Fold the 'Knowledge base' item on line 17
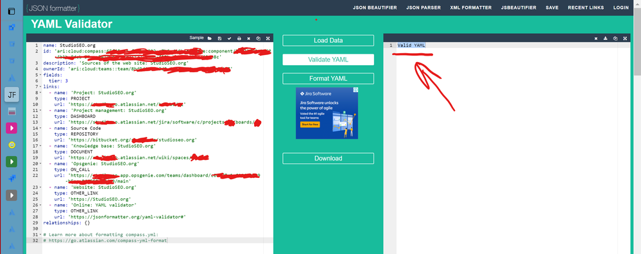 click(40, 146)
